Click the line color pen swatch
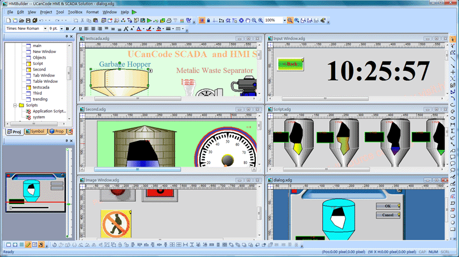The image size is (459, 257). [149, 28]
